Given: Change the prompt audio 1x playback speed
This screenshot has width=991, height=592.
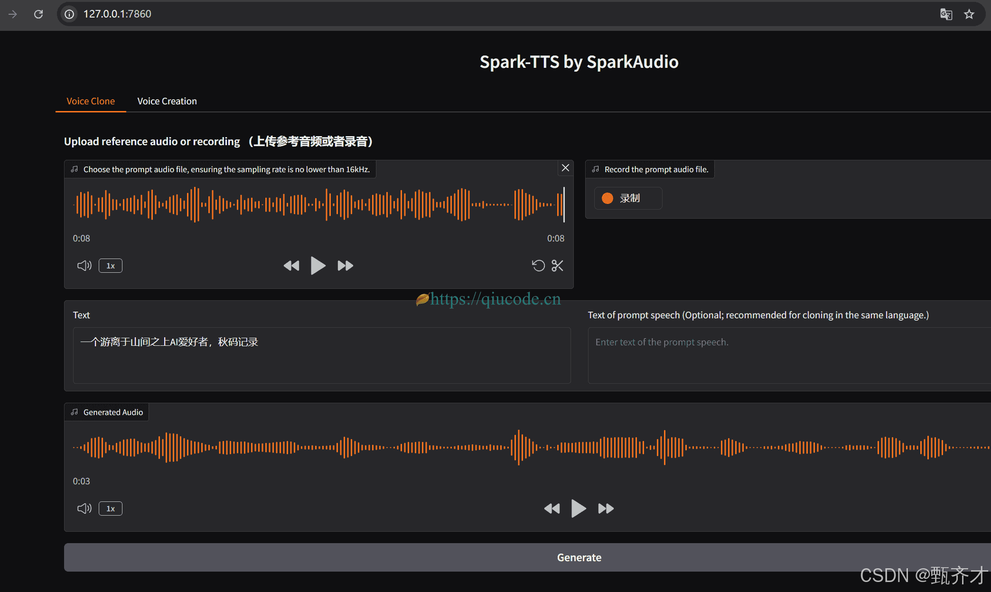Looking at the screenshot, I should coord(110,266).
